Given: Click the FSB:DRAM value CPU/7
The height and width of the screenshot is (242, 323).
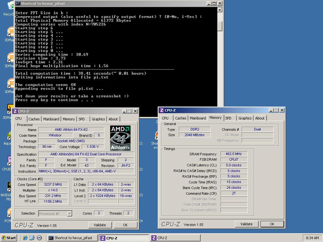Looking at the screenshot, I should point(234,159).
